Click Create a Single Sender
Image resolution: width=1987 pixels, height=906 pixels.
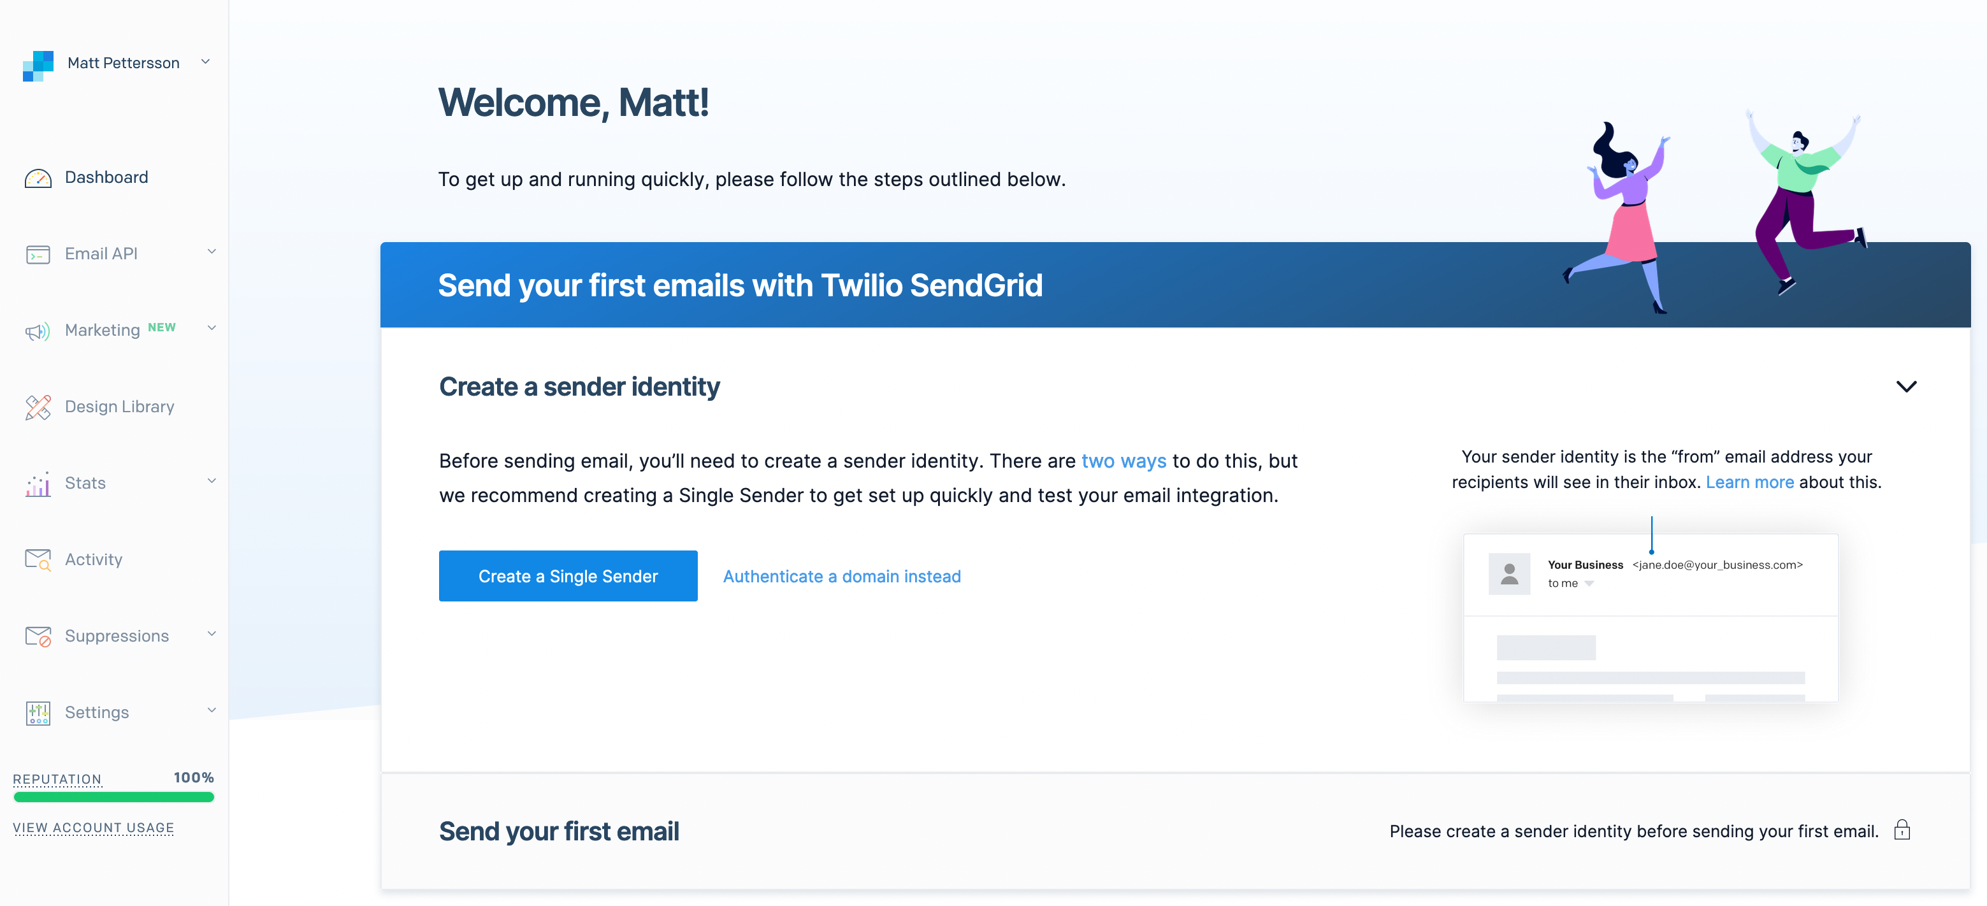tap(568, 576)
